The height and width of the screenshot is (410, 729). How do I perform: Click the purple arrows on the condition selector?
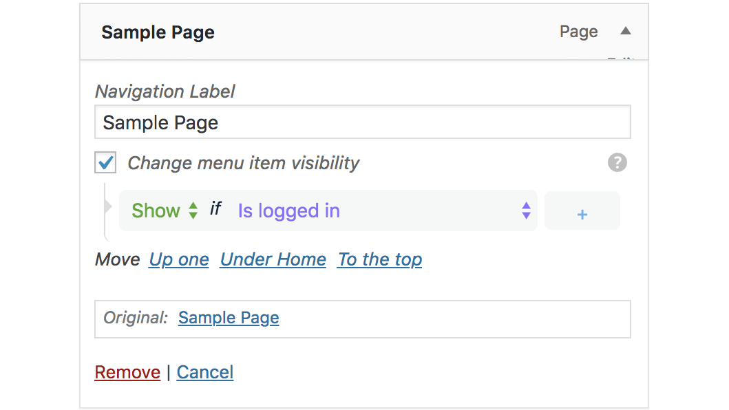pos(526,211)
